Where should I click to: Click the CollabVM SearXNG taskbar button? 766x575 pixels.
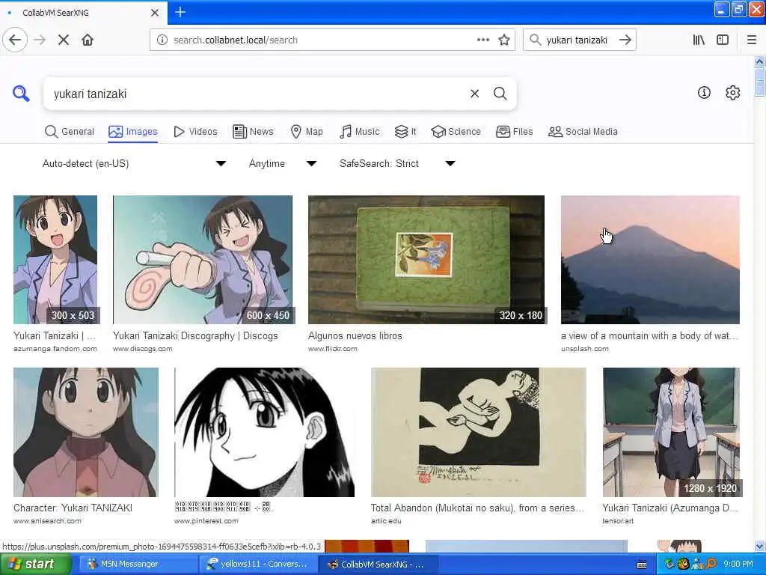tap(378, 564)
